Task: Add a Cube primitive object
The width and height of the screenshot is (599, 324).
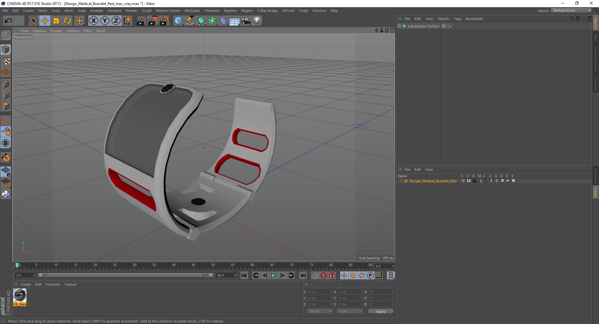Action: (178, 21)
